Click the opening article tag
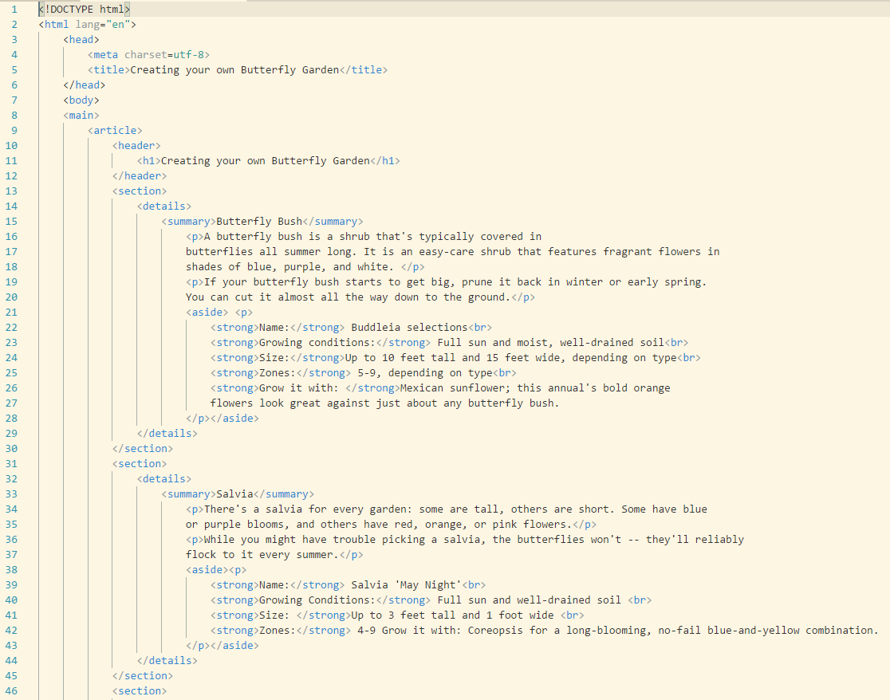This screenshot has height=700, width=890. tap(115, 131)
